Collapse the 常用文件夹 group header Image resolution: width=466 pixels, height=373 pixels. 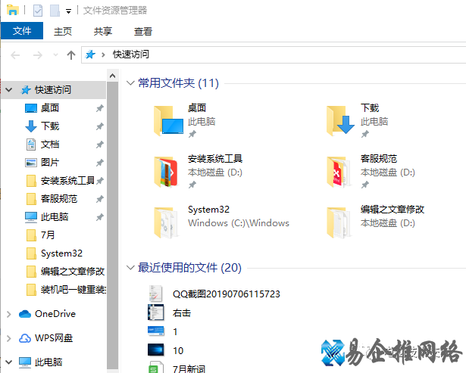(x=130, y=83)
